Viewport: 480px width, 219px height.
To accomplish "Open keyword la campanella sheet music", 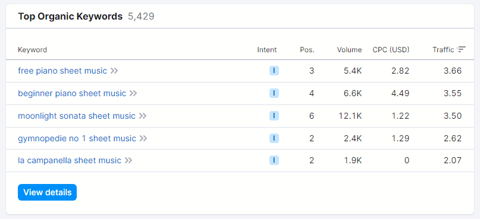I will 70,160.
